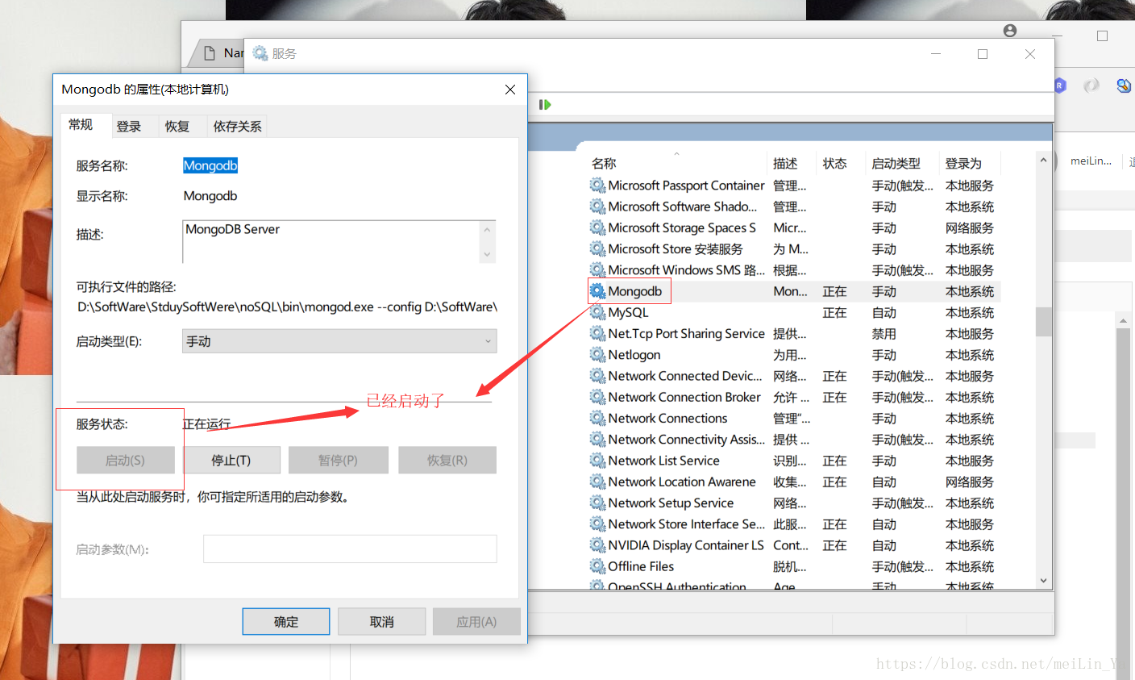The image size is (1135, 680).
Task: Select the Netlogon service row name
Action: [634, 355]
